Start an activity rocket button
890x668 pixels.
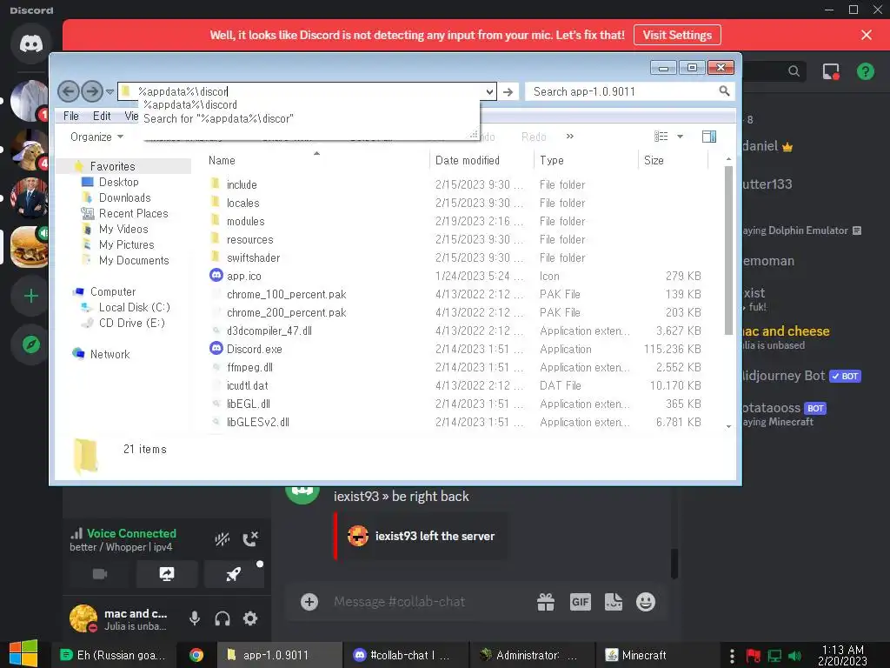(233, 574)
